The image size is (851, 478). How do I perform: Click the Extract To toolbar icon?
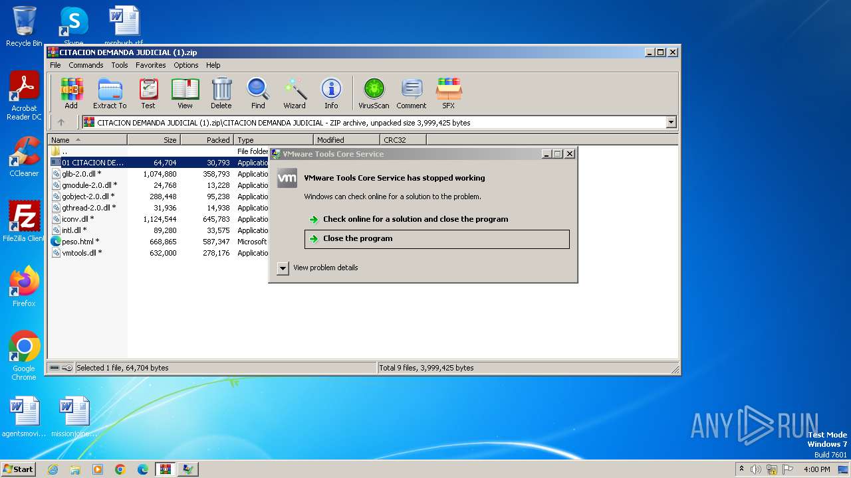tap(110, 93)
